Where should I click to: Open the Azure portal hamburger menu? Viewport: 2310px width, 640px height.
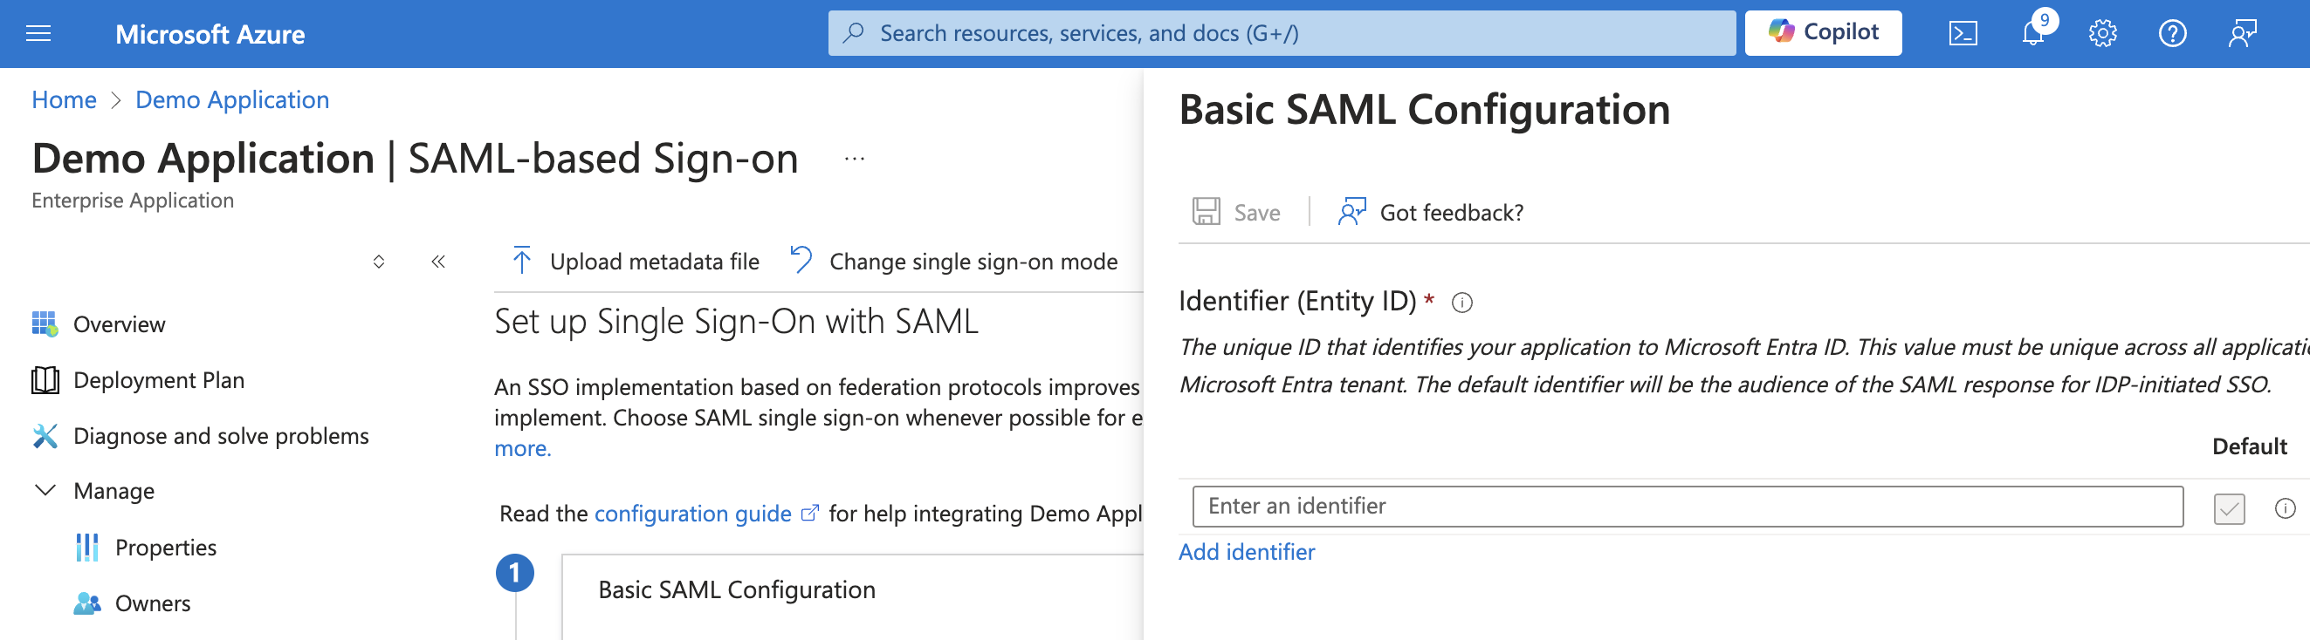(x=38, y=34)
